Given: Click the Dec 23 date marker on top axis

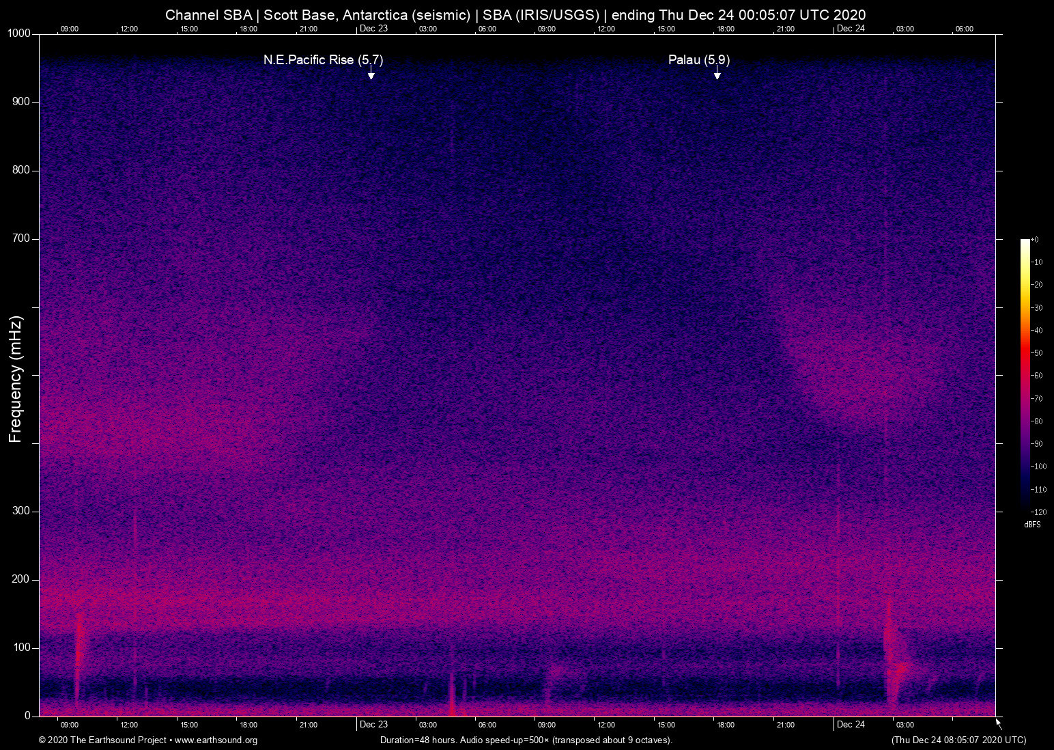Looking at the screenshot, I should coord(373,29).
